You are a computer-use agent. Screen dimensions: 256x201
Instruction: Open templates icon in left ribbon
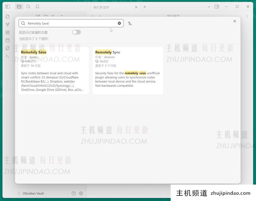coord(8,48)
